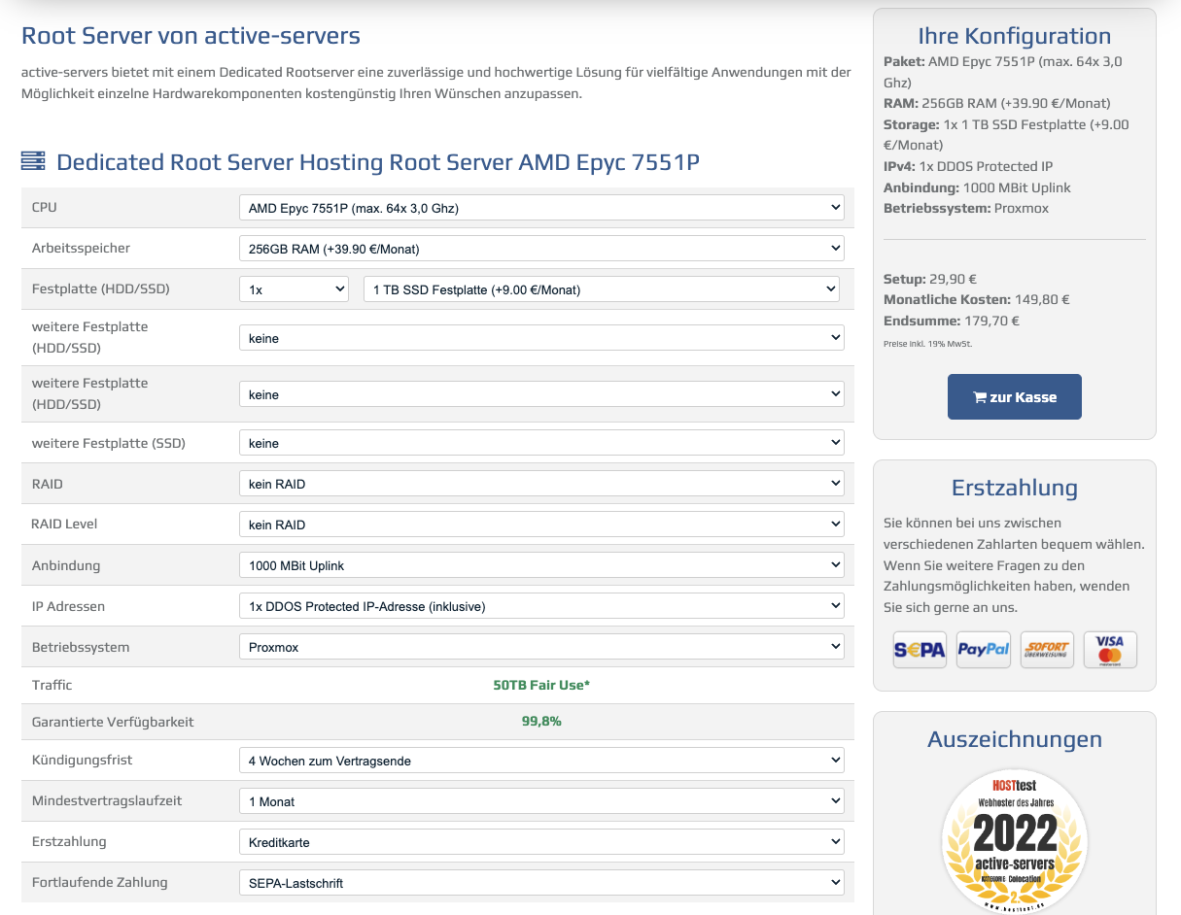
Task: Change the Festplatte quantity 1x dropdown
Action: (x=294, y=289)
